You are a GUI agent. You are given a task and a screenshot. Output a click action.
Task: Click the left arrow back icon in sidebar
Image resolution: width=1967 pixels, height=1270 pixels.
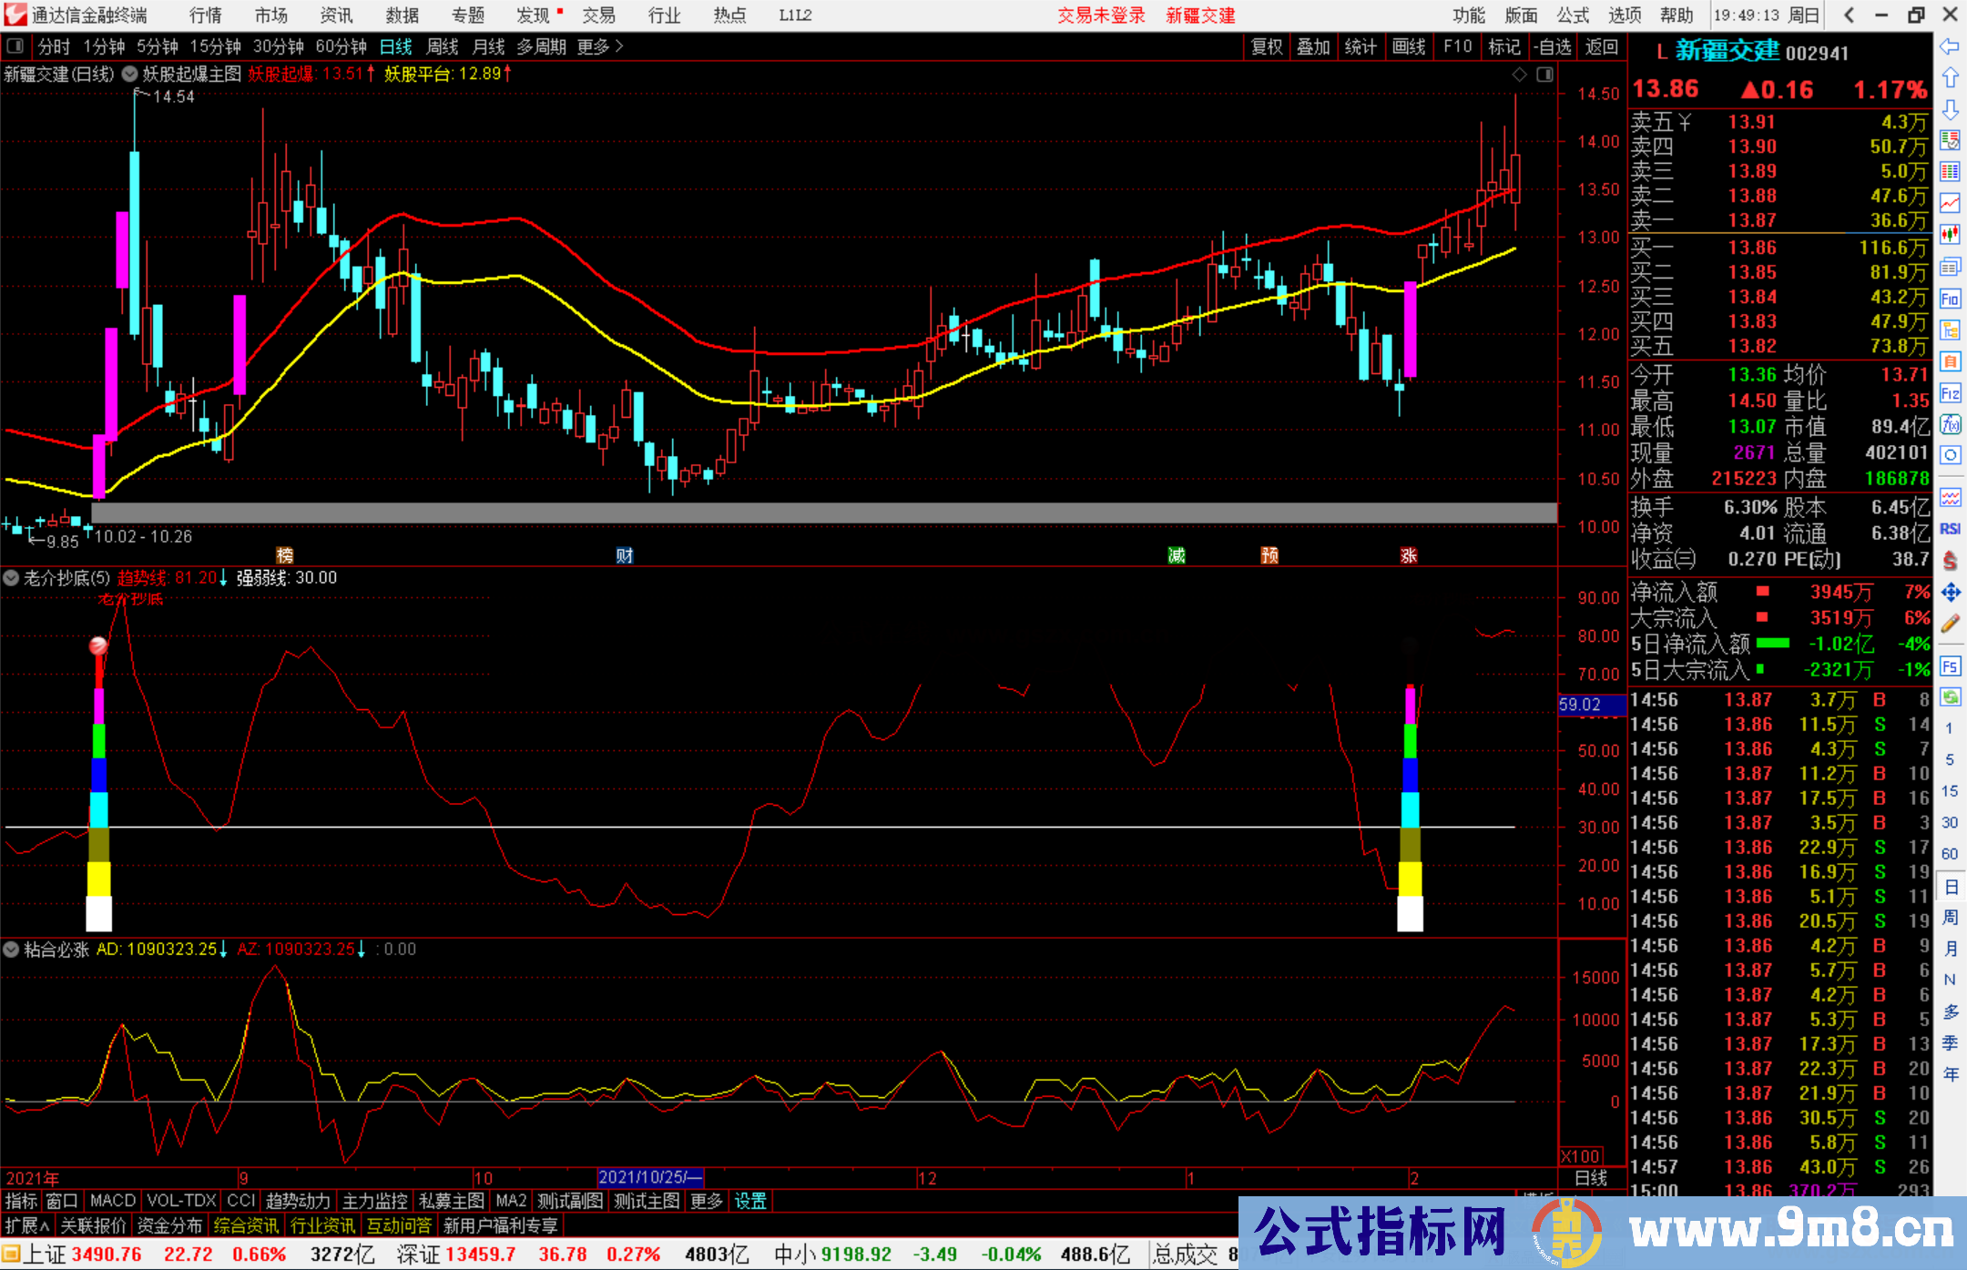point(1950,46)
